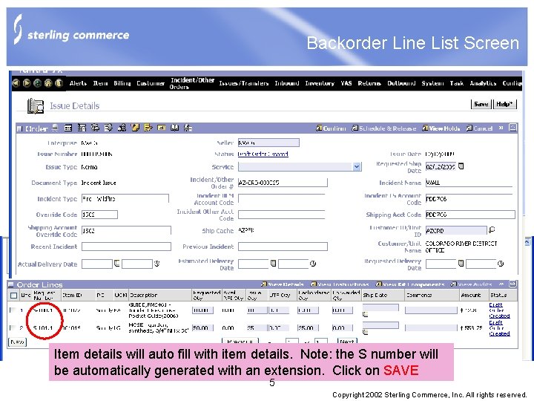
Task: Open Actual Delivery Date calendar icon
Action: pos(117,263)
